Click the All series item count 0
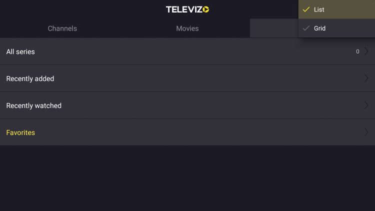The image size is (375, 211). (x=357, y=51)
